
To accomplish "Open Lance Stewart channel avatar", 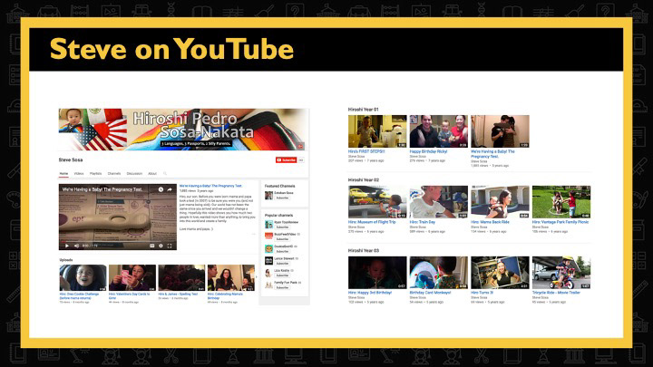I will tap(268, 261).
